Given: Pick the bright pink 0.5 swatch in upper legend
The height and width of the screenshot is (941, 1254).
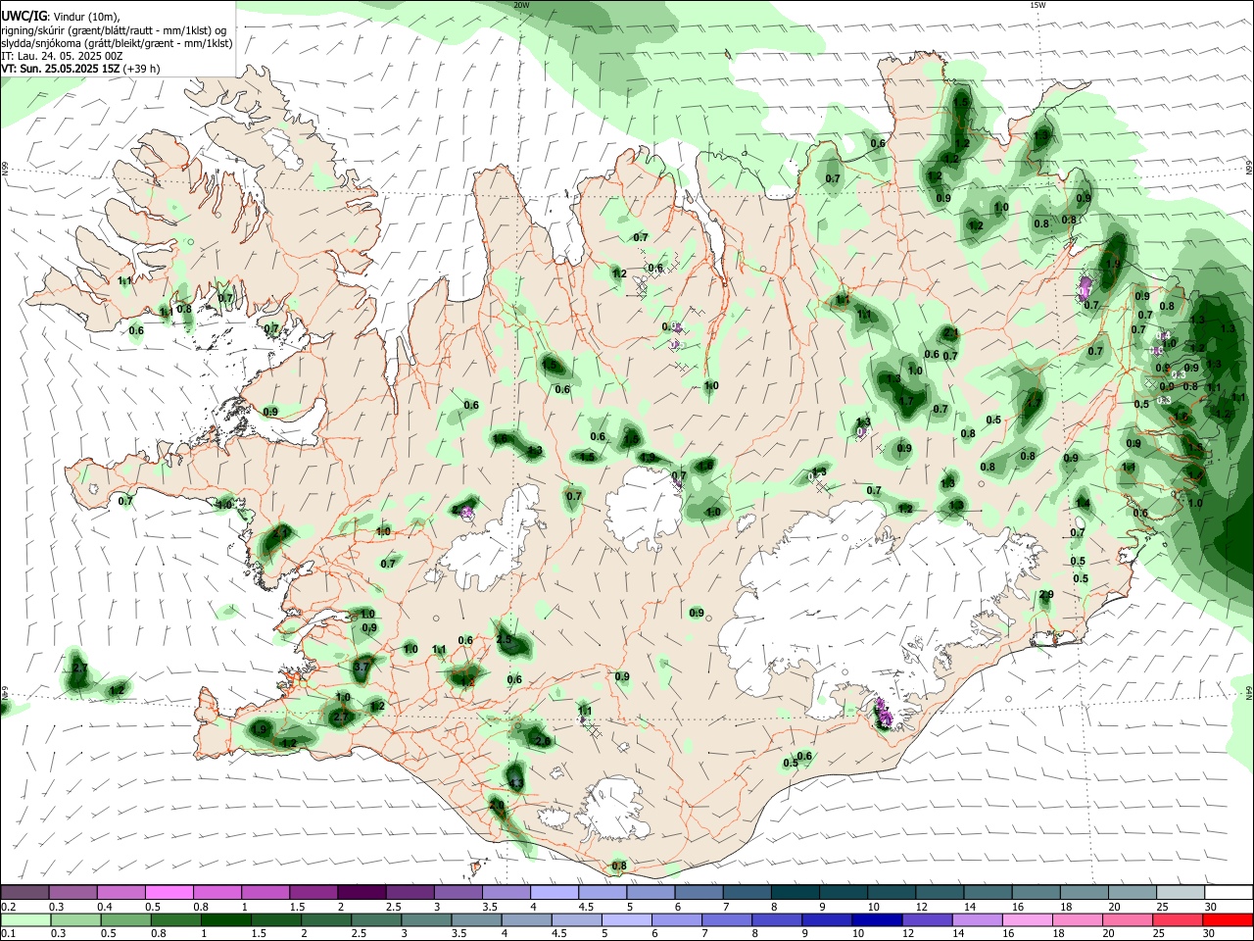Looking at the screenshot, I should [x=169, y=893].
